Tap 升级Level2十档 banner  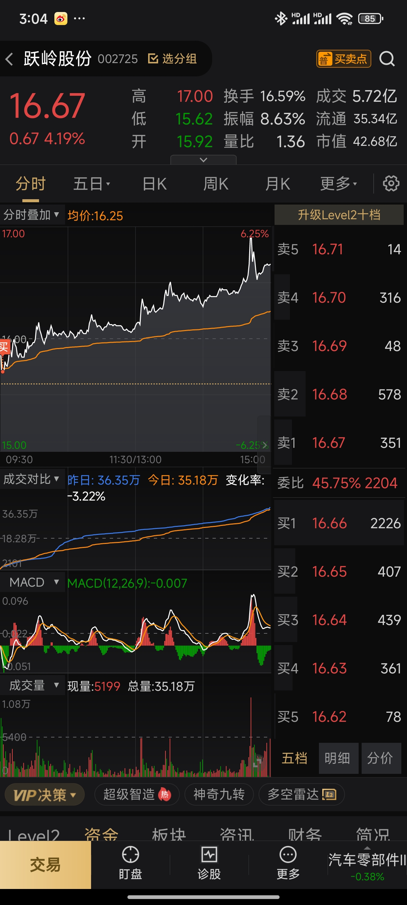pos(339,215)
